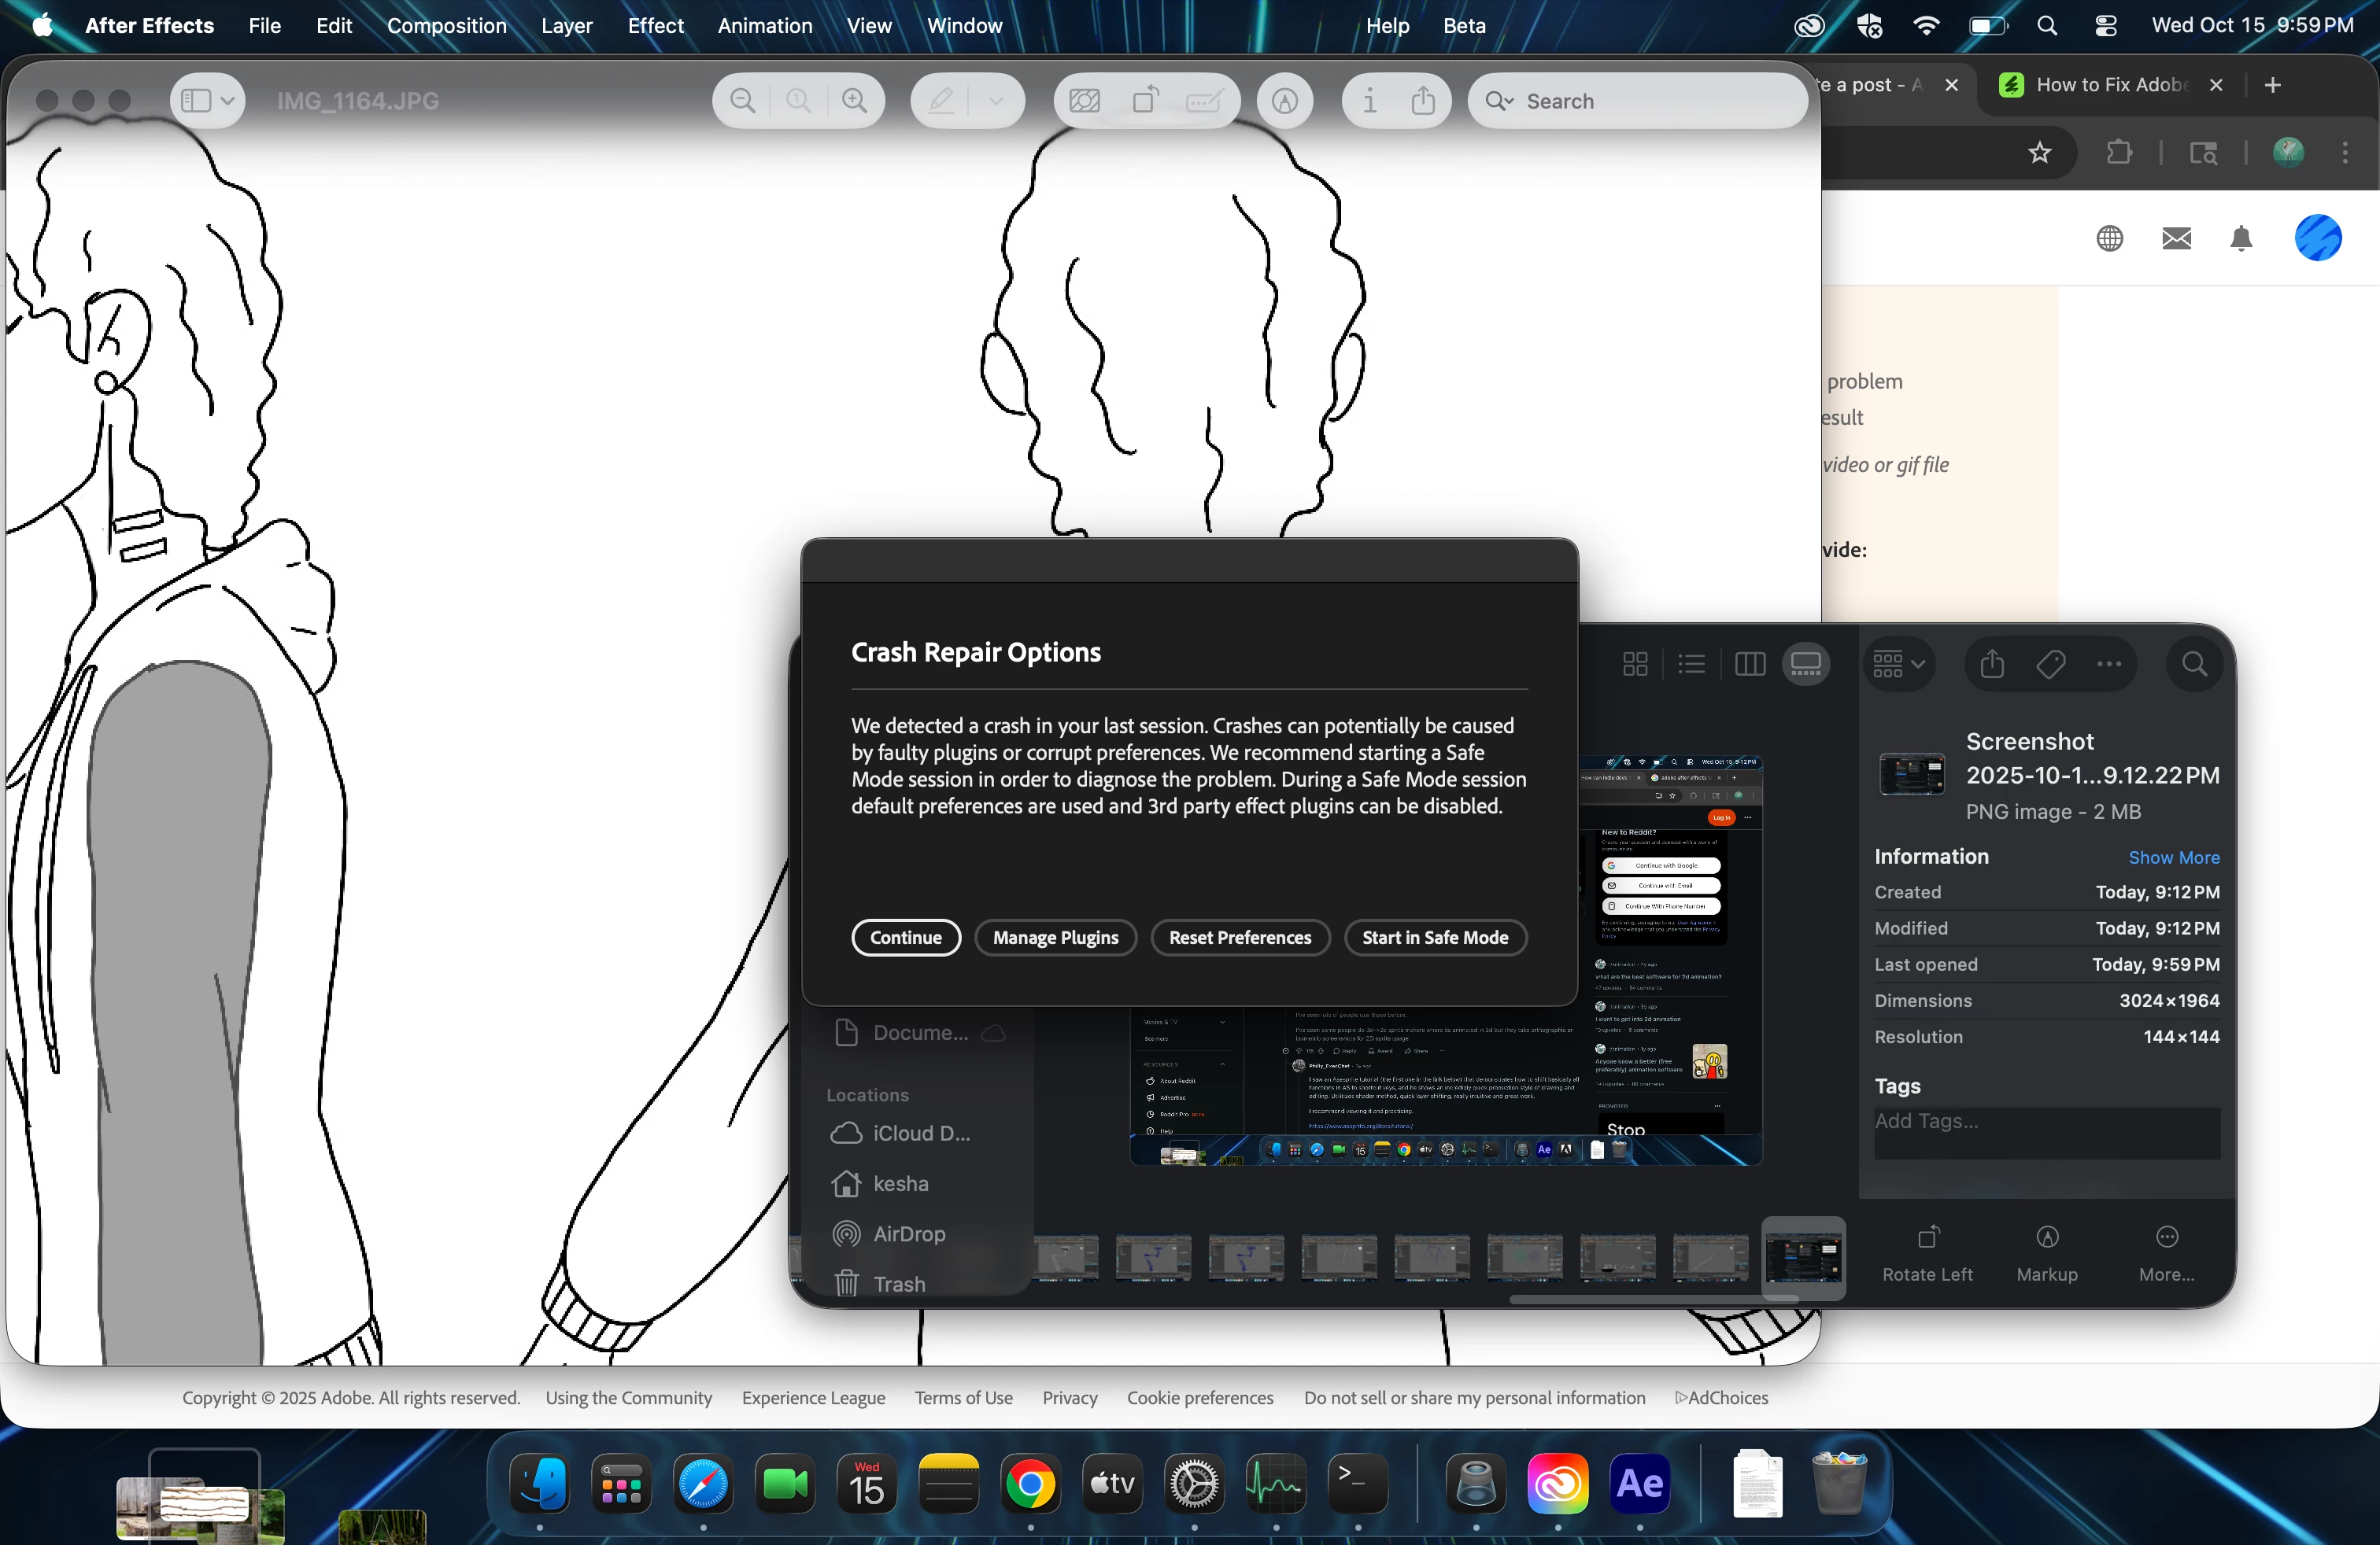Click Start in Safe Mode button
This screenshot has height=1545, width=2380.
point(1434,938)
